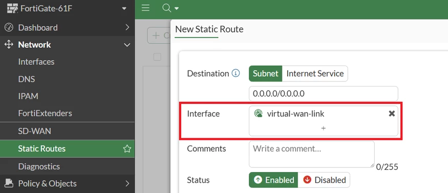The height and width of the screenshot is (193, 448).
Task: Click the partially hidden Create button
Action: [159, 36]
